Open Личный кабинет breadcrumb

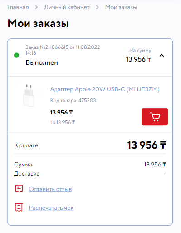[x=67, y=7]
